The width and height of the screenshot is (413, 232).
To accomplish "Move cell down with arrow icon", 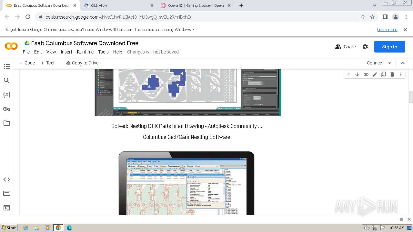I will [357, 74].
